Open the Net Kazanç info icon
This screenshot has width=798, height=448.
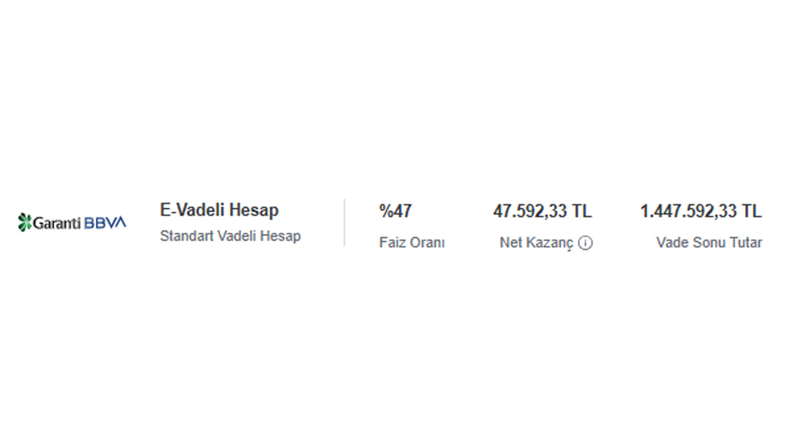tap(585, 243)
